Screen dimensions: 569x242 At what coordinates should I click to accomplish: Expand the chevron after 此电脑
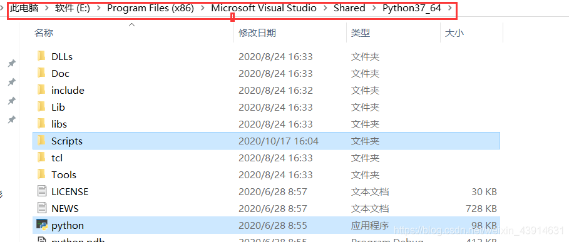click(47, 8)
